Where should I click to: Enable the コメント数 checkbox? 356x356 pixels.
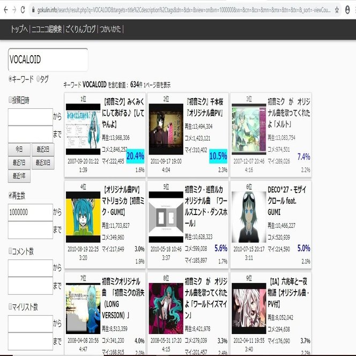[x=10, y=251]
